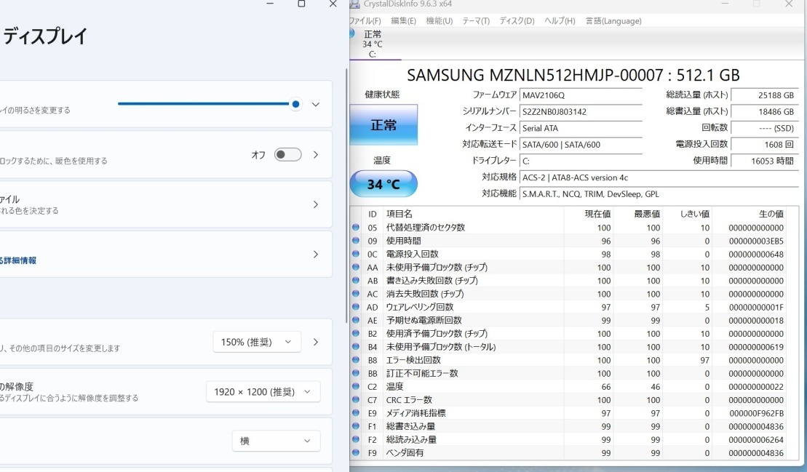Screen dimensions: 807x472
Task: Click status icon for AB 書き込み失敗回数
Action: [355, 281]
